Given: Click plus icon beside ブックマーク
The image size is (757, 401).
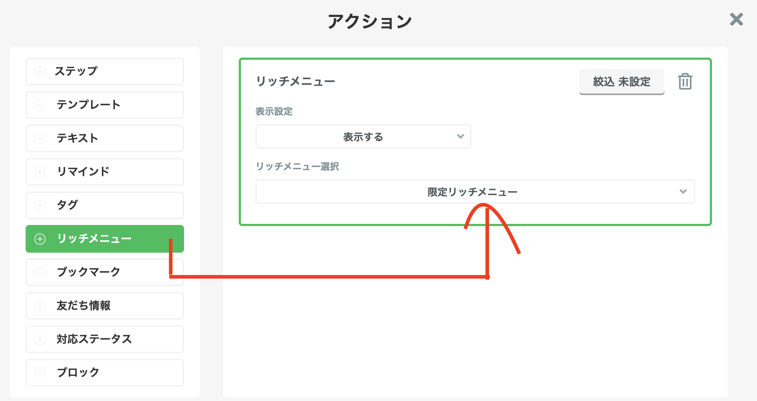Looking at the screenshot, I should pyautogui.click(x=40, y=272).
